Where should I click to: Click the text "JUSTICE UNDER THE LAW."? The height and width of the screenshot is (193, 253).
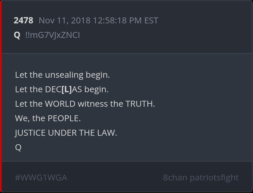66,133
